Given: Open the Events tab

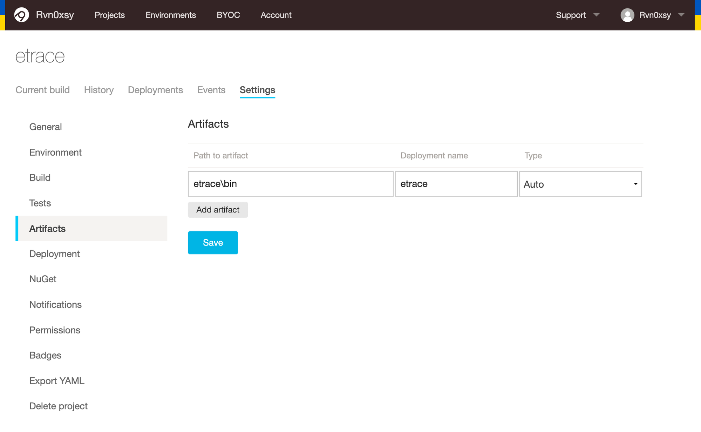Looking at the screenshot, I should [211, 90].
